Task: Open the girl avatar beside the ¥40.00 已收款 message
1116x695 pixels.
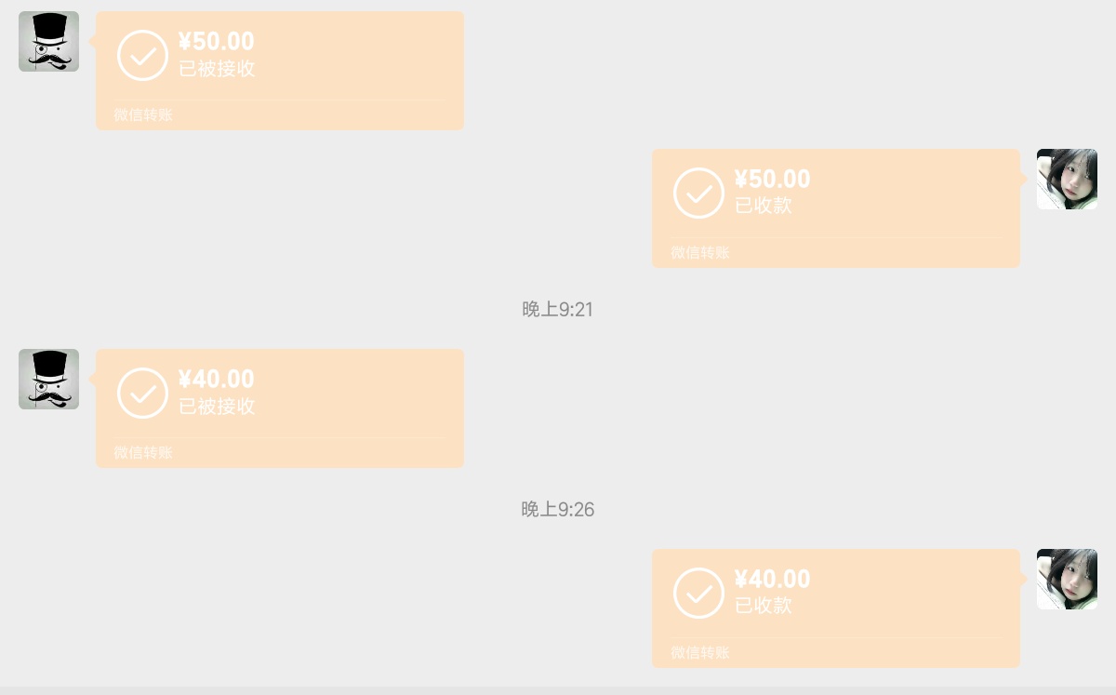Action: coord(1067,579)
